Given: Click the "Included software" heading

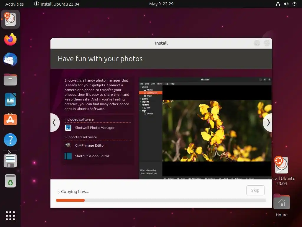Looking at the screenshot, I should pos(79,119).
